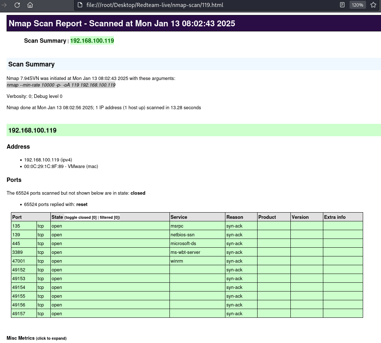The height and width of the screenshot is (343, 381).
Task: Open the Scan Summary navigation link
Action: 45,41
